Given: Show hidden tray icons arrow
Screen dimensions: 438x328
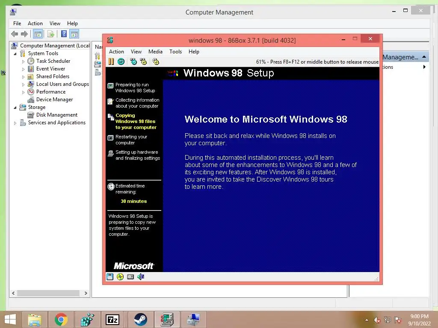Looking at the screenshot, I should pyautogui.click(x=367, y=320).
